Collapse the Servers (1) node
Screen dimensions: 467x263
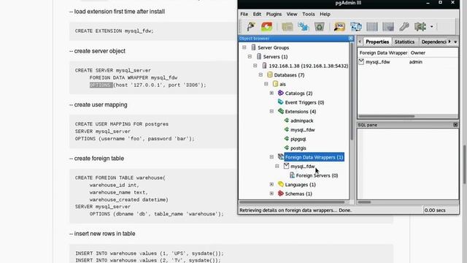pos(250,56)
